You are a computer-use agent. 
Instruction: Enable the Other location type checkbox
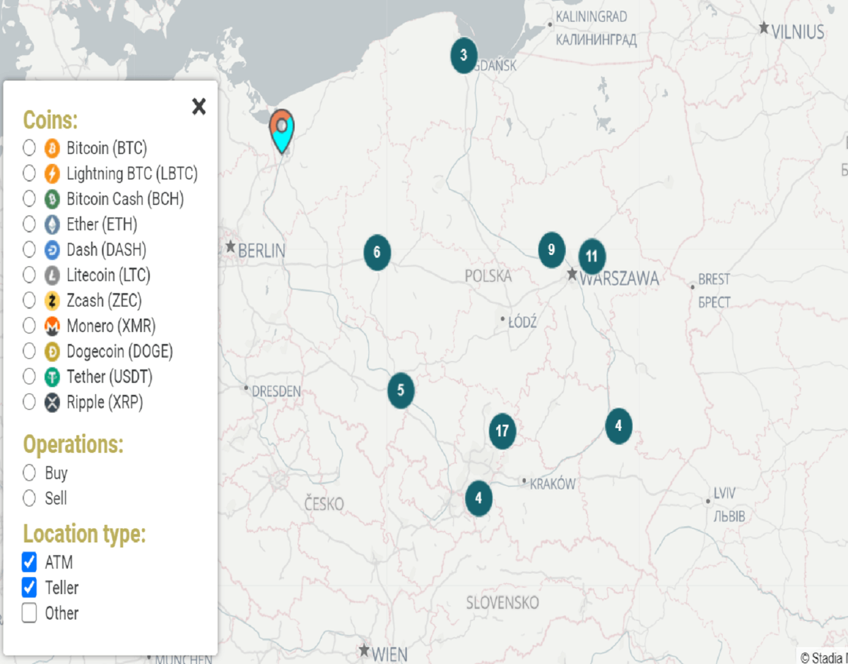click(29, 613)
